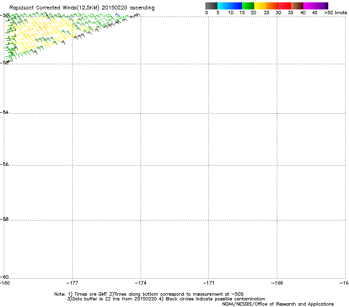Click the '5' label under the color bar
Image resolution: width=349 pixels, height=307 pixels.
tap(218, 13)
